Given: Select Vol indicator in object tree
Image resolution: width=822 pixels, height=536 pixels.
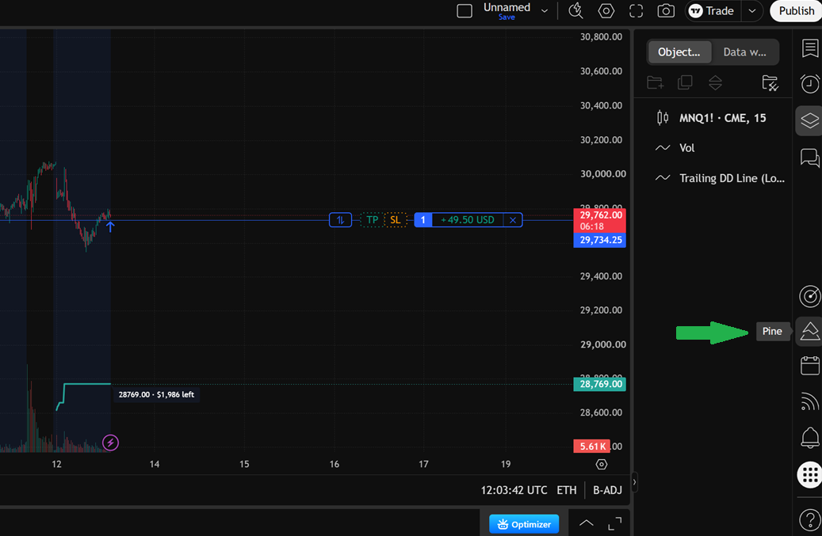Looking at the screenshot, I should [x=713, y=147].
